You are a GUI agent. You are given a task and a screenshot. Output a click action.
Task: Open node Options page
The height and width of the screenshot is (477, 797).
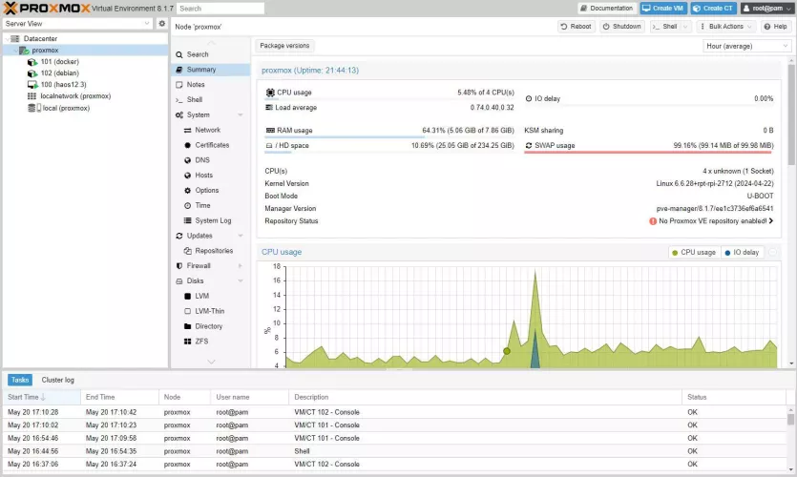[207, 191]
